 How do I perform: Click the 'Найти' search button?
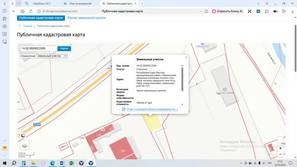(64, 48)
